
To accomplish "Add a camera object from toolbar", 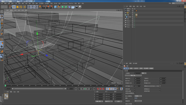I will point(76,7).
